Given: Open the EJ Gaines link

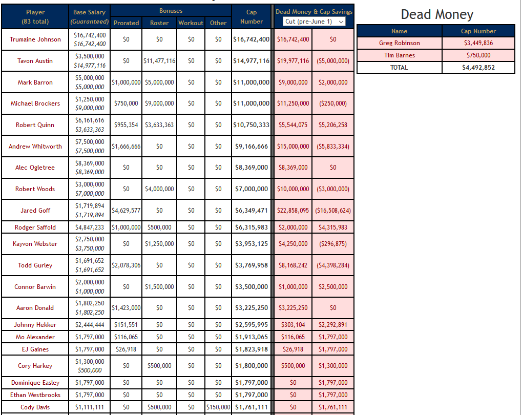Looking at the screenshot, I should (x=35, y=349).
